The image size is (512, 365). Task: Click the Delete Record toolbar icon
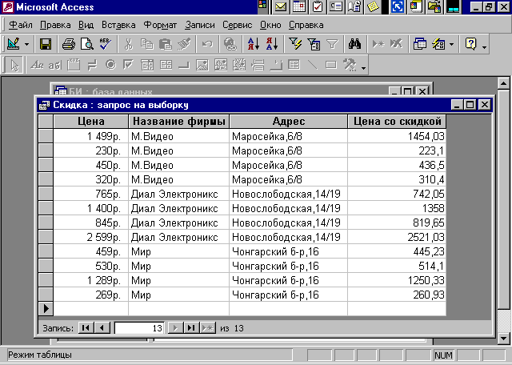coord(397,44)
